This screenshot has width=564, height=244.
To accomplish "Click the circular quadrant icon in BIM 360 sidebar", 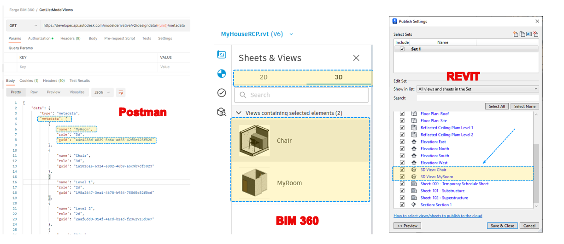I will tap(222, 74).
